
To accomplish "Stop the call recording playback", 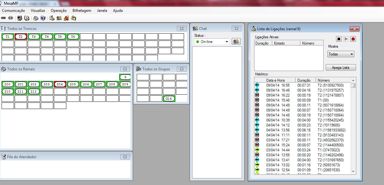I will click(x=339, y=39).
